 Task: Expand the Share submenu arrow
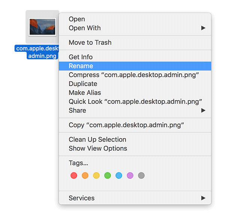point(203,111)
